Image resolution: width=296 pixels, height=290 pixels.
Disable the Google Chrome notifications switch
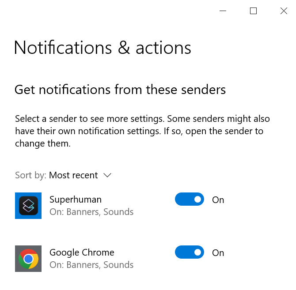[x=190, y=252]
